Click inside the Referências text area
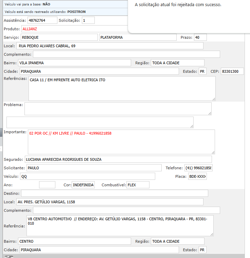Screen dimensions: 250x258 (122, 88)
